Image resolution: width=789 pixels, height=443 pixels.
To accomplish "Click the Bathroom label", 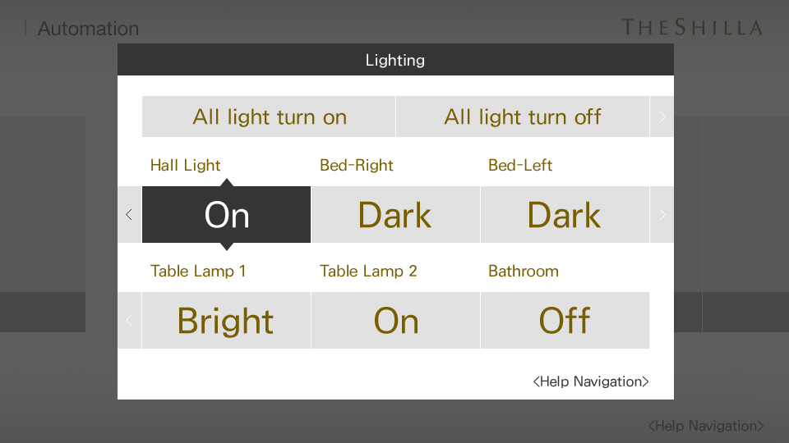I will point(524,272).
